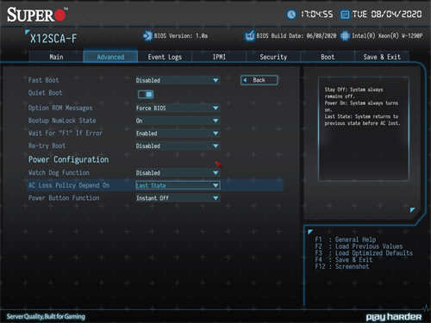
Task: Click the TUE 08/04/2020 date display
Action: (x=387, y=14)
